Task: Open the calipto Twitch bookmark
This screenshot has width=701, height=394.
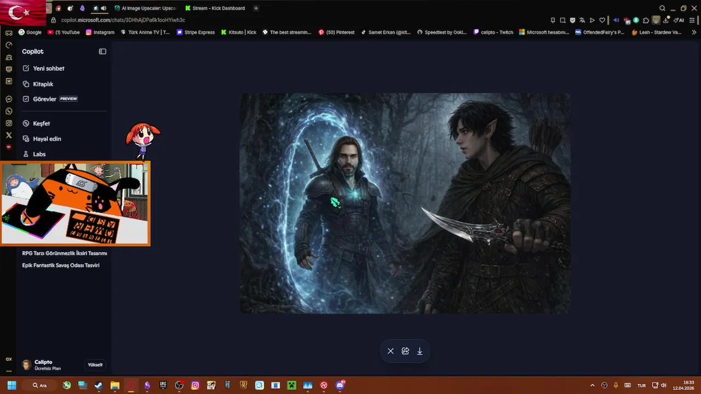Action: click(493, 32)
